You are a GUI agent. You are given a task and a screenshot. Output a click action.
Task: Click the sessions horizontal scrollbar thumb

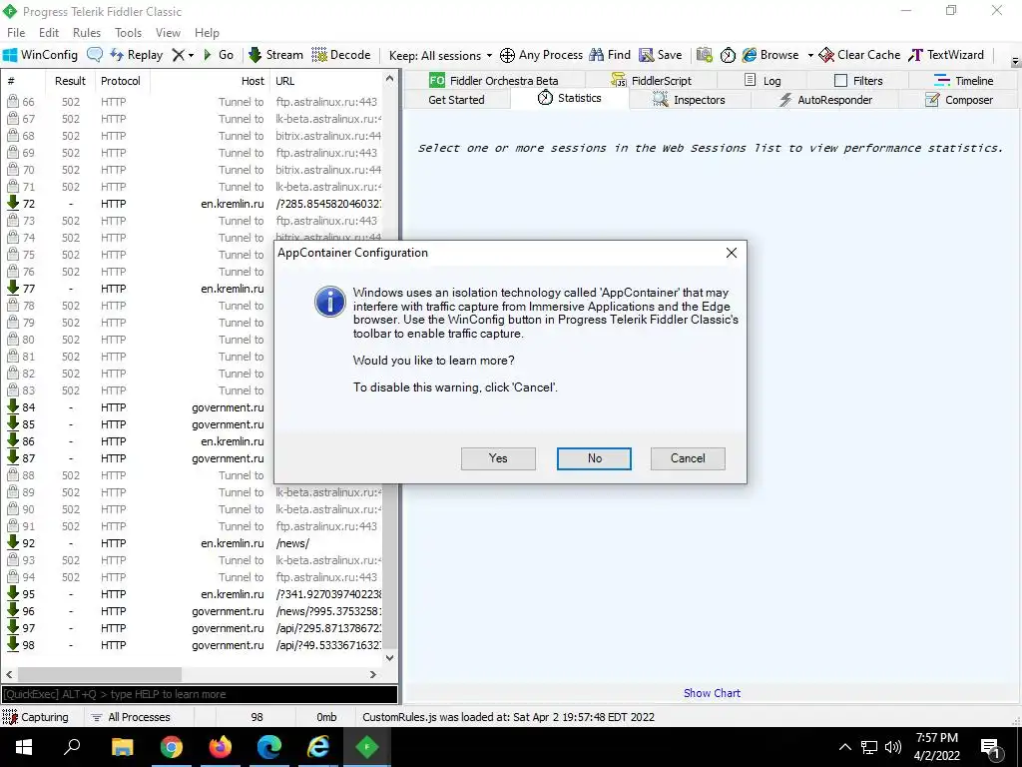click(x=99, y=674)
